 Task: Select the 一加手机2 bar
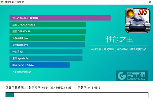click(46, 51)
